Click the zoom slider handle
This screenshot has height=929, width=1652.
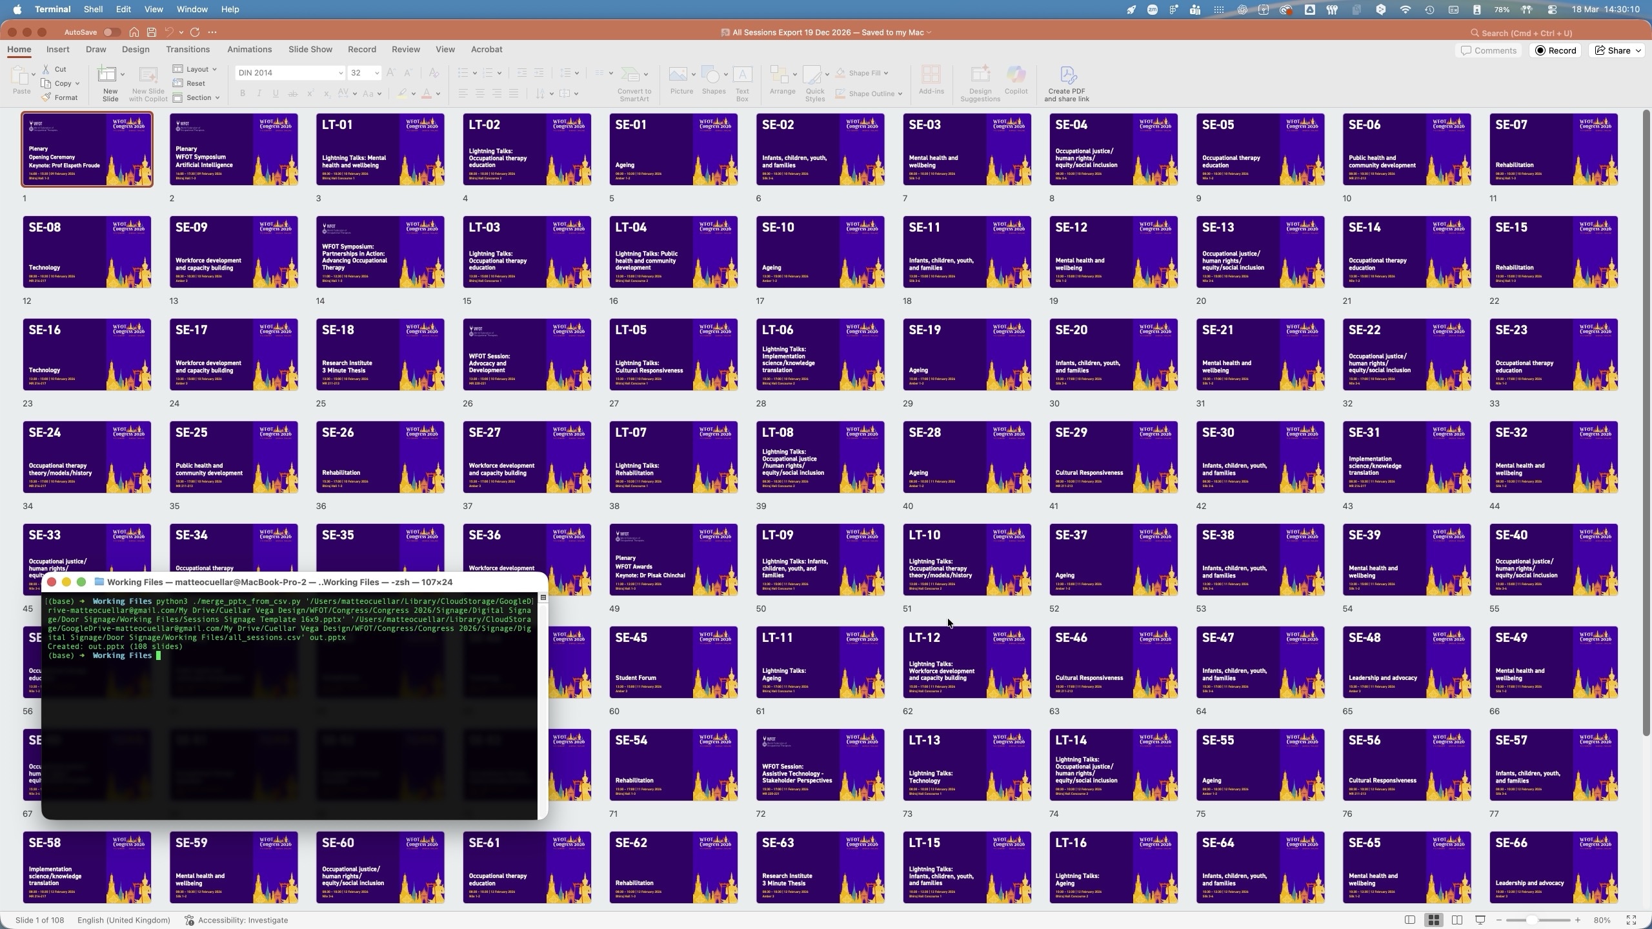click(1532, 920)
